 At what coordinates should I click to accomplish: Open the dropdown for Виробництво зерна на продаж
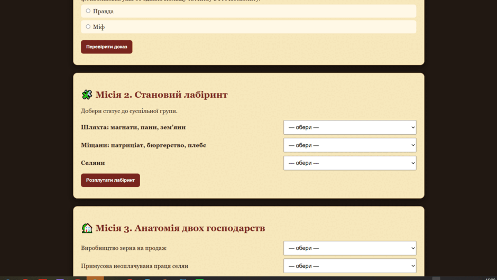349,248
